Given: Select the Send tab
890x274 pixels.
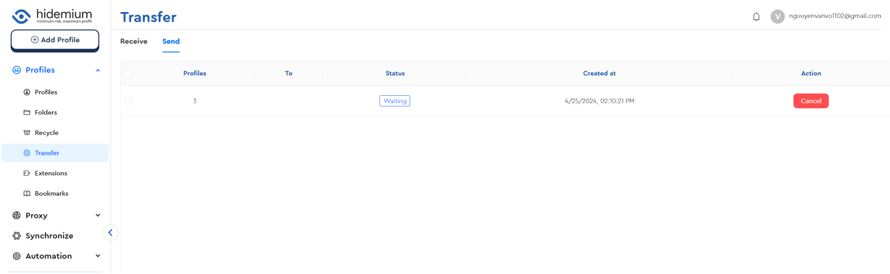Looking at the screenshot, I should coord(171,41).
